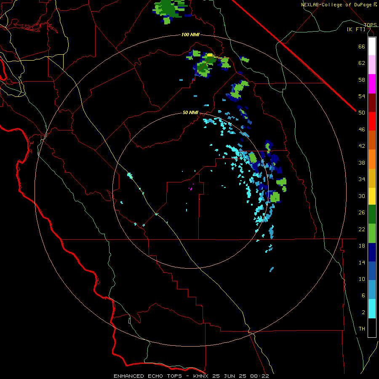Image resolution: width=379 pixels, height=379 pixels.
Task: Click the 100 NMI range ring label
Action: pyautogui.click(x=190, y=35)
